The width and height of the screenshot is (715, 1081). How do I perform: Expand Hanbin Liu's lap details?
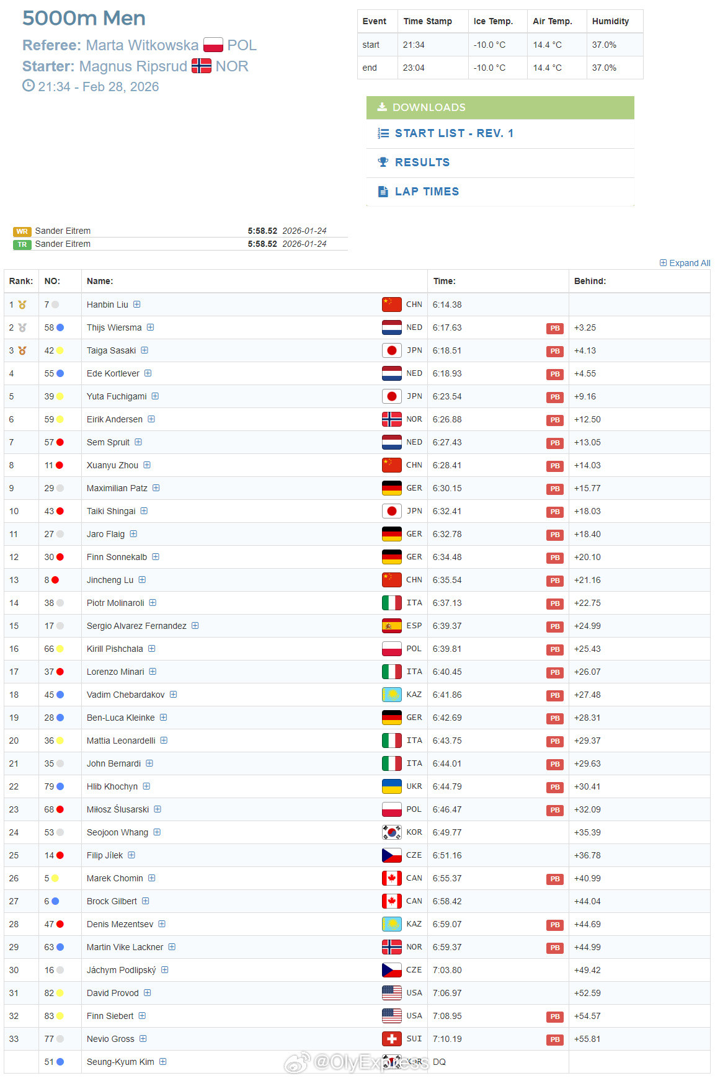137,305
